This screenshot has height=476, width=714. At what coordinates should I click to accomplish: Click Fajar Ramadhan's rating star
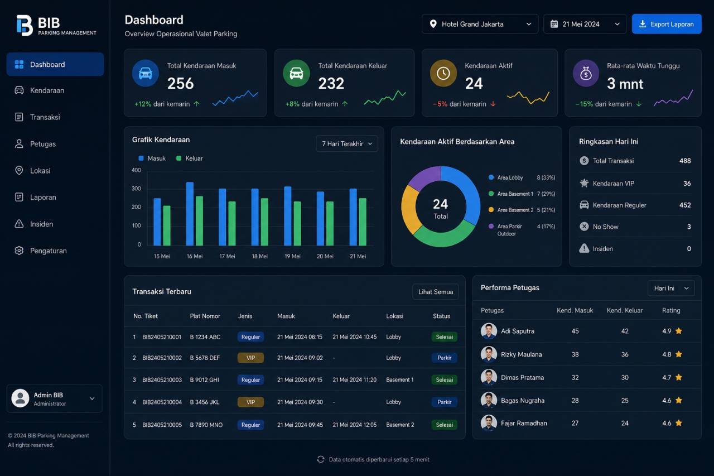click(679, 423)
